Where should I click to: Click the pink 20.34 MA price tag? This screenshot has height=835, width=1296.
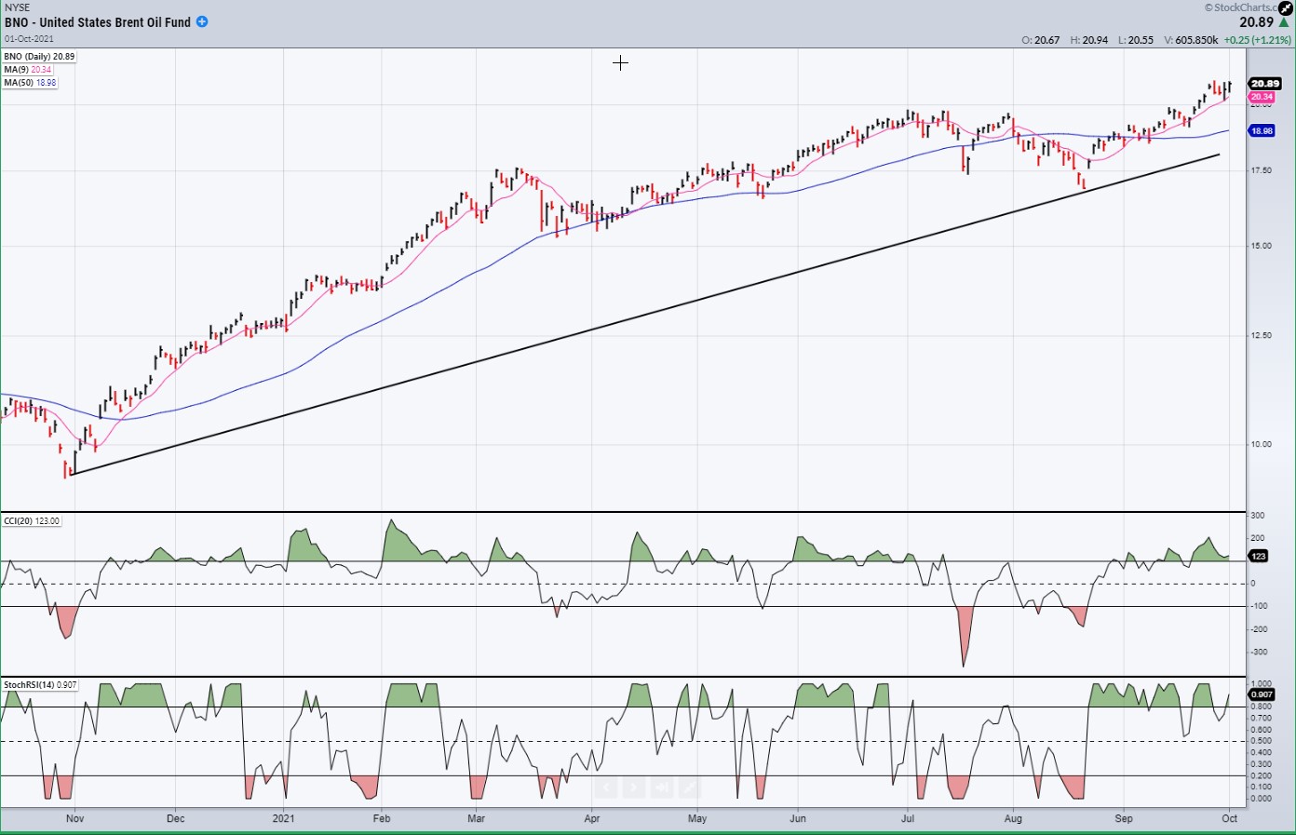point(1262,97)
